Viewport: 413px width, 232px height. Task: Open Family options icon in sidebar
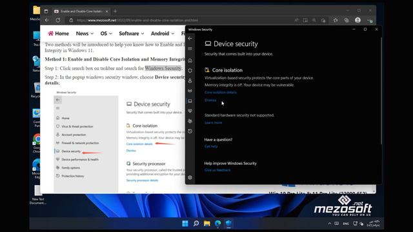click(190, 121)
